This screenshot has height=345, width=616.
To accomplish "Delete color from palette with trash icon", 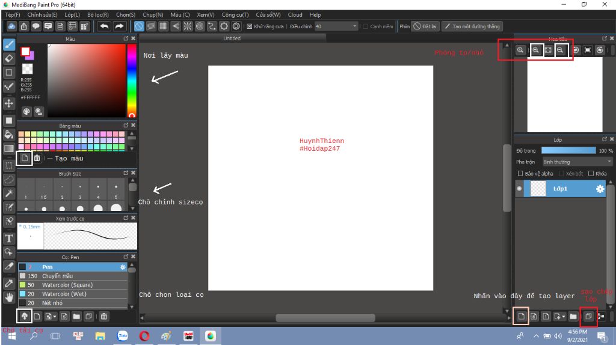I will [x=37, y=158].
